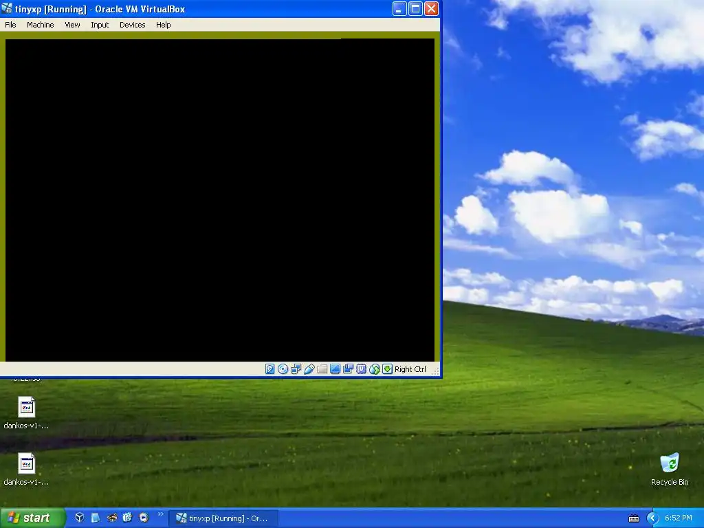Click the USB devices status icon
Image resolution: width=704 pixels, height=528 pixels.
(x=309, y=369)
